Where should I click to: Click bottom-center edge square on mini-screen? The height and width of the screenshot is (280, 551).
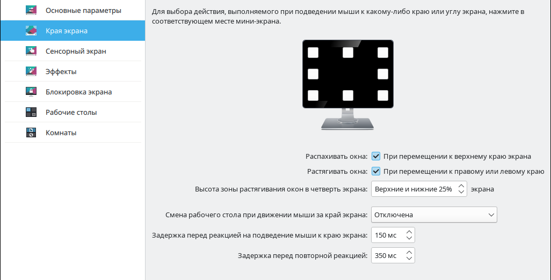pyautogui.click(x=348, y=95)
